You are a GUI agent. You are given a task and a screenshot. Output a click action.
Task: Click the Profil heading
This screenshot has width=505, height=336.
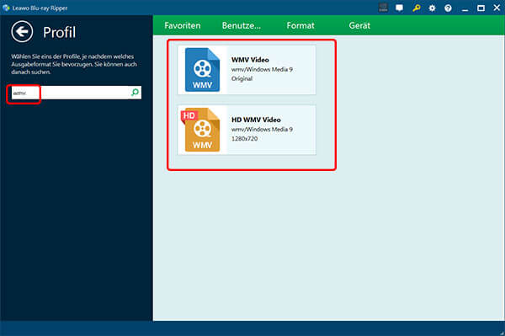coord(59,32)
